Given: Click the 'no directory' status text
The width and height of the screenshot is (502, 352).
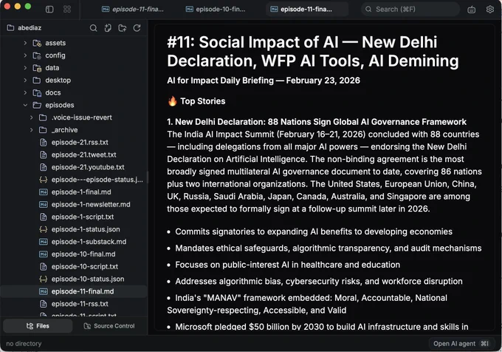Looking at the screenshot, I should pos(24,344).
